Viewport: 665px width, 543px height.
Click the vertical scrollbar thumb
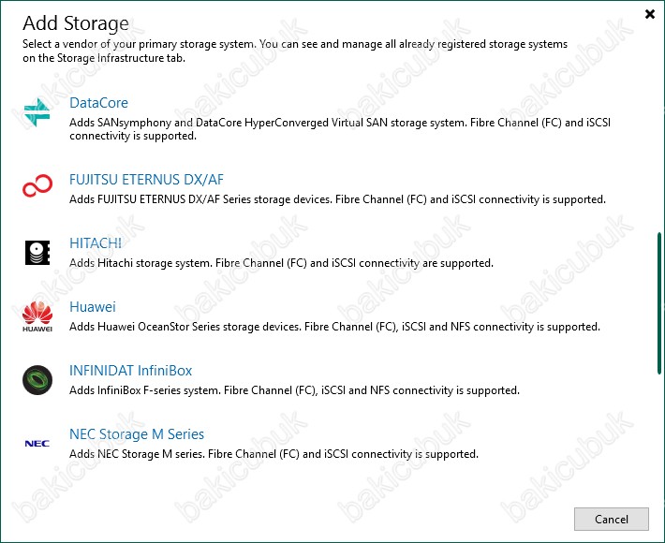click(659, 303)
